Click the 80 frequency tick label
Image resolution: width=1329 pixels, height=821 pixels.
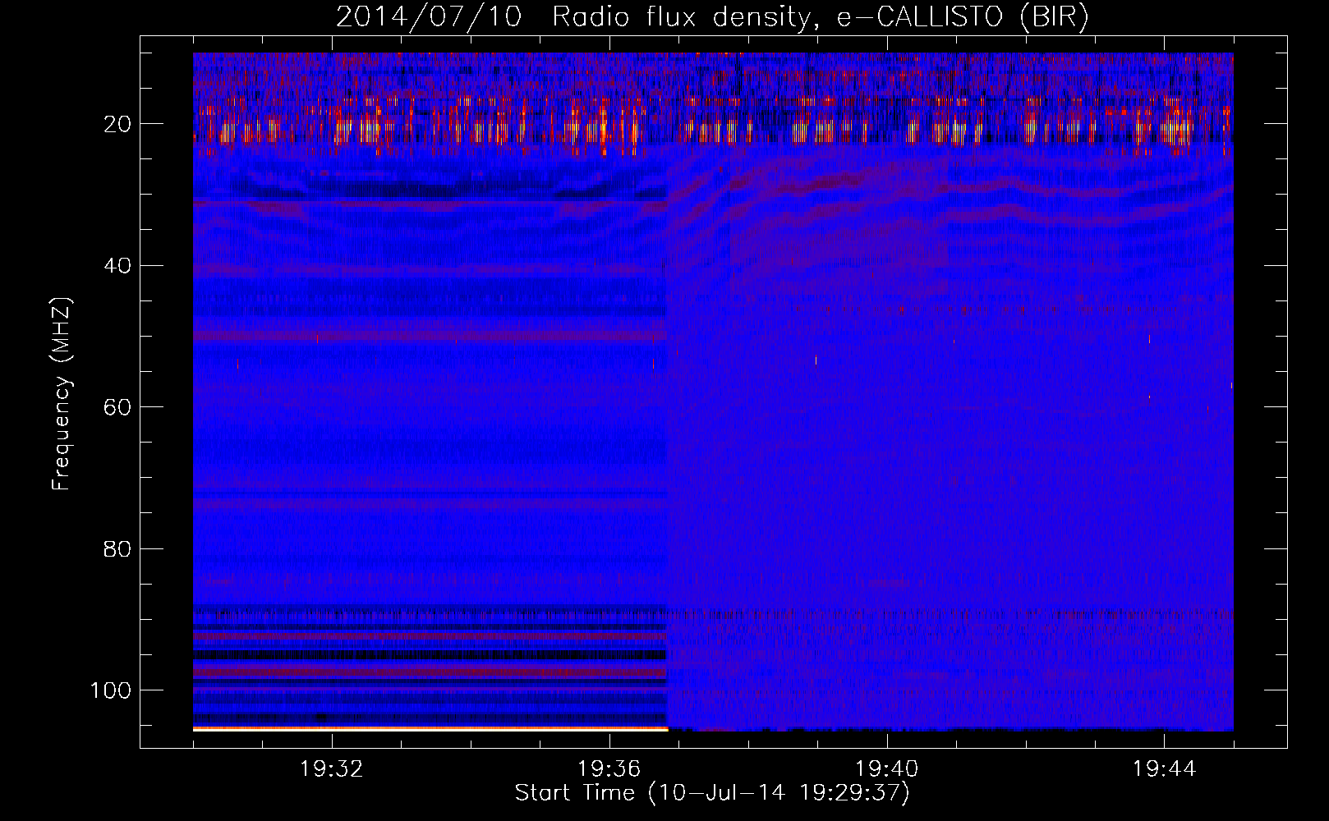tap(118, 549)
